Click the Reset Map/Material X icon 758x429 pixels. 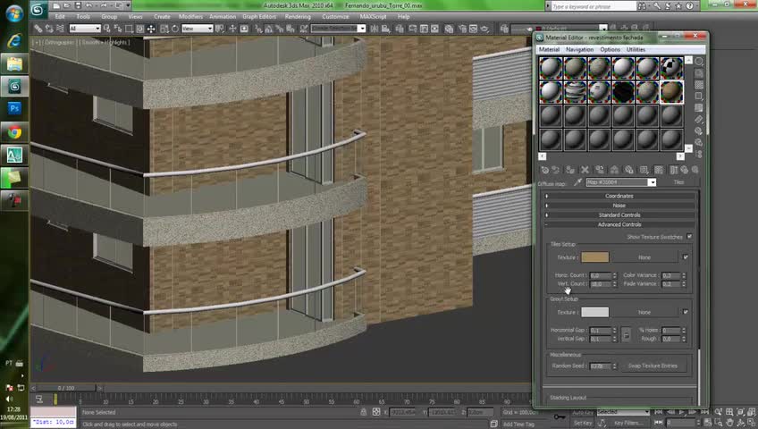point(585,170)
